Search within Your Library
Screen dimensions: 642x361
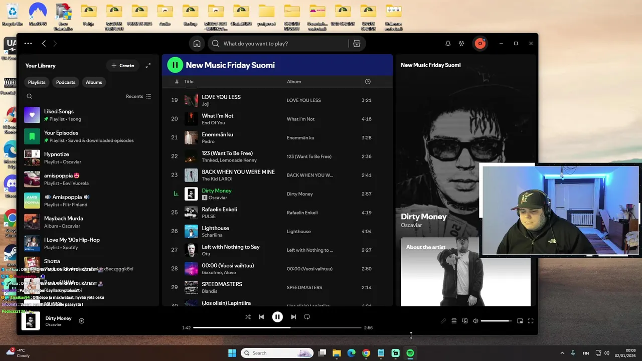(x=30, y=96)
